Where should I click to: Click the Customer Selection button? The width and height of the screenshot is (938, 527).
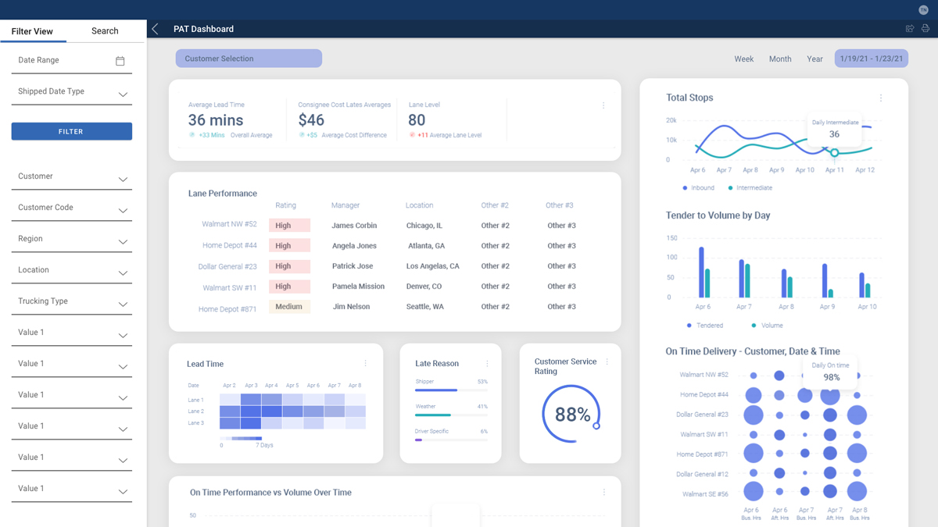[x=249, y=59]
